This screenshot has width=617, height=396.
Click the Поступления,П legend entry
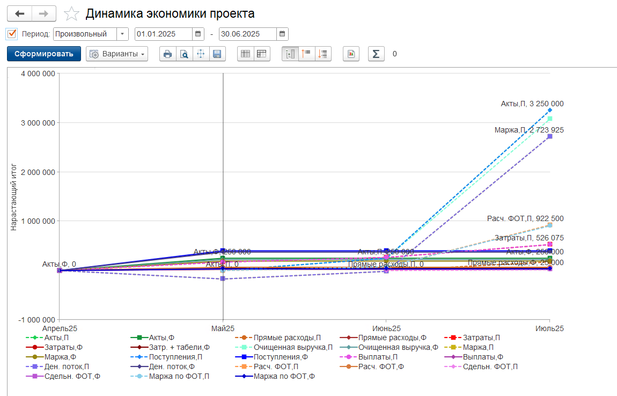pos(166,357)
